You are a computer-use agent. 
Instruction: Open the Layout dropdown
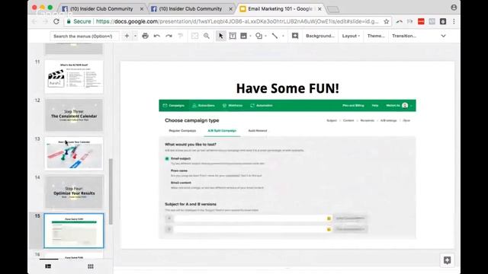tap(351, 36)
